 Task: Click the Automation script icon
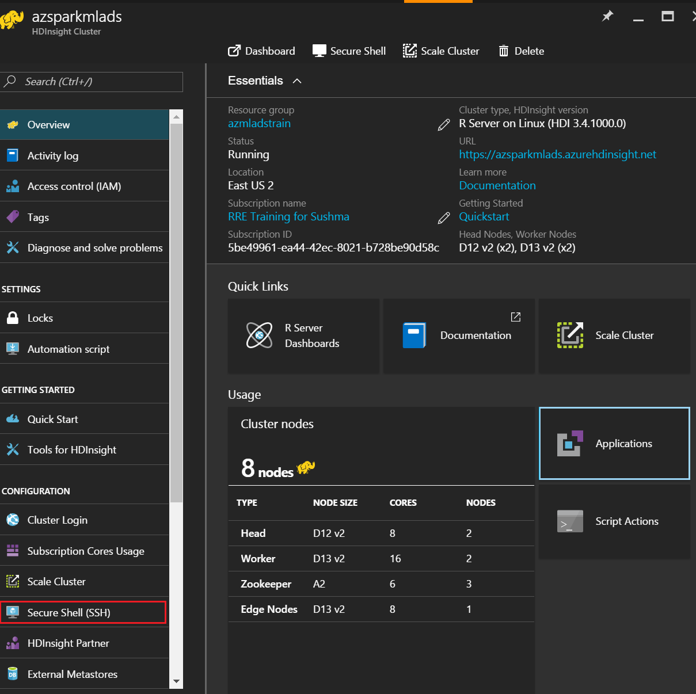coord(13,349)
